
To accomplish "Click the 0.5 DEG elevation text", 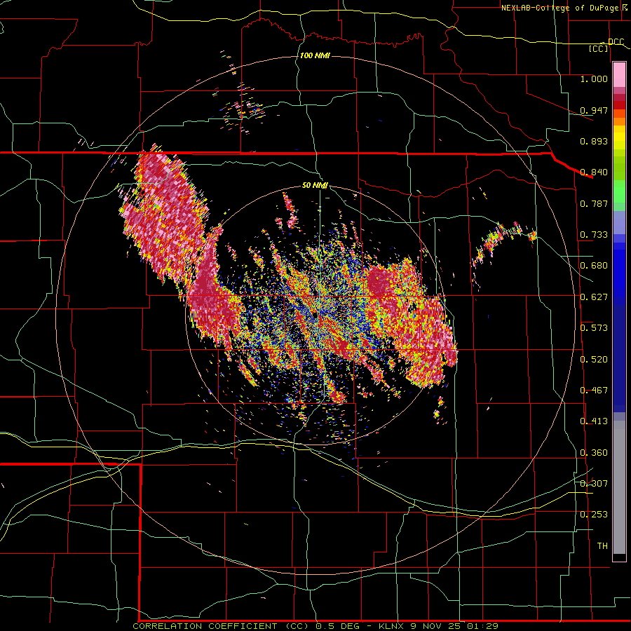I will (337, 626).
